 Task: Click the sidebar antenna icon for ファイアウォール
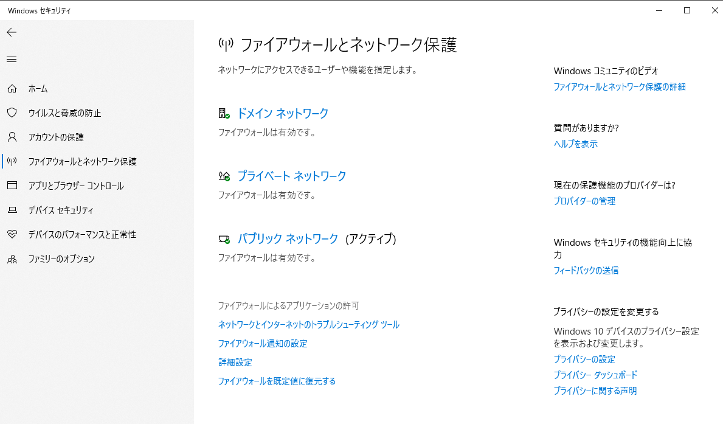[x=12, y=161]
